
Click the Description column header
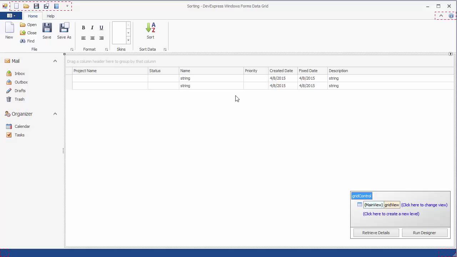[391, 71]
